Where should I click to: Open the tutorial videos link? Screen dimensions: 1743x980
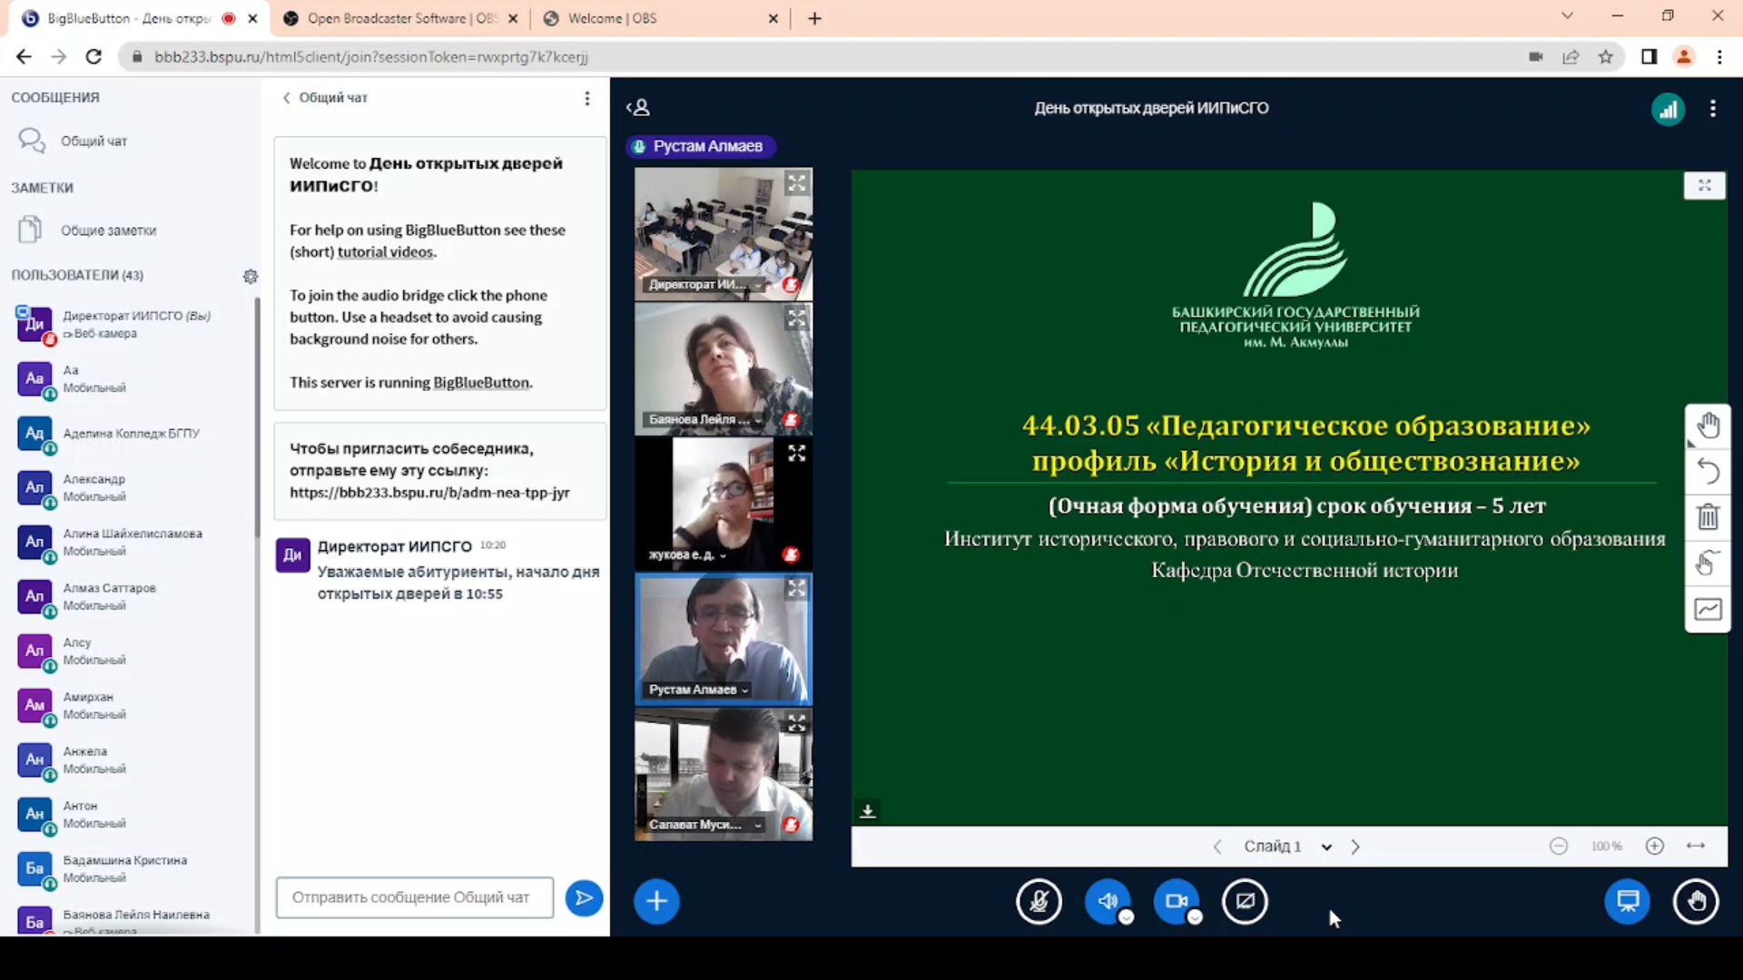[386, 252]
